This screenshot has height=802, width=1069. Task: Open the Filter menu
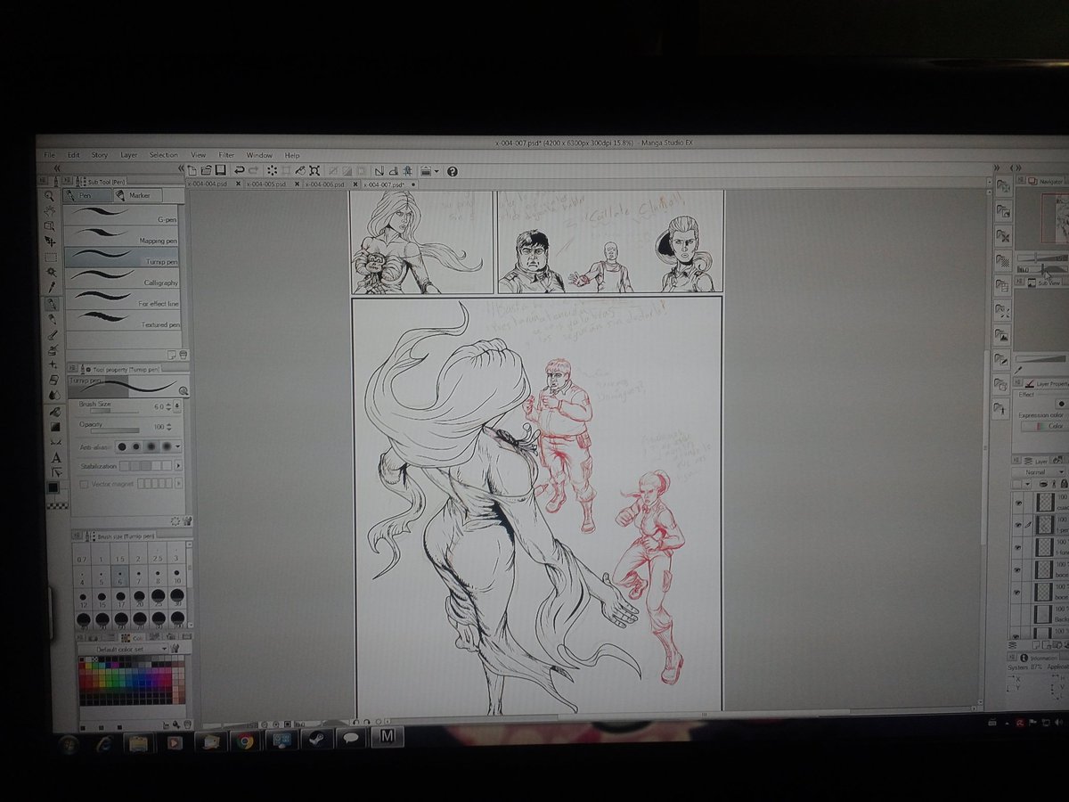(226, 155)
